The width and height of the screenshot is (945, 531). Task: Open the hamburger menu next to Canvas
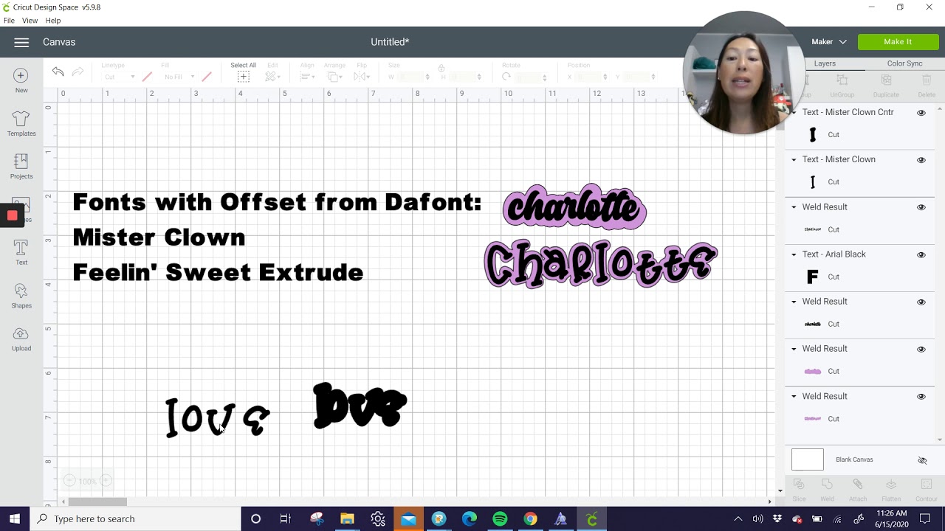pyautogui.click(x=21, y=42)
